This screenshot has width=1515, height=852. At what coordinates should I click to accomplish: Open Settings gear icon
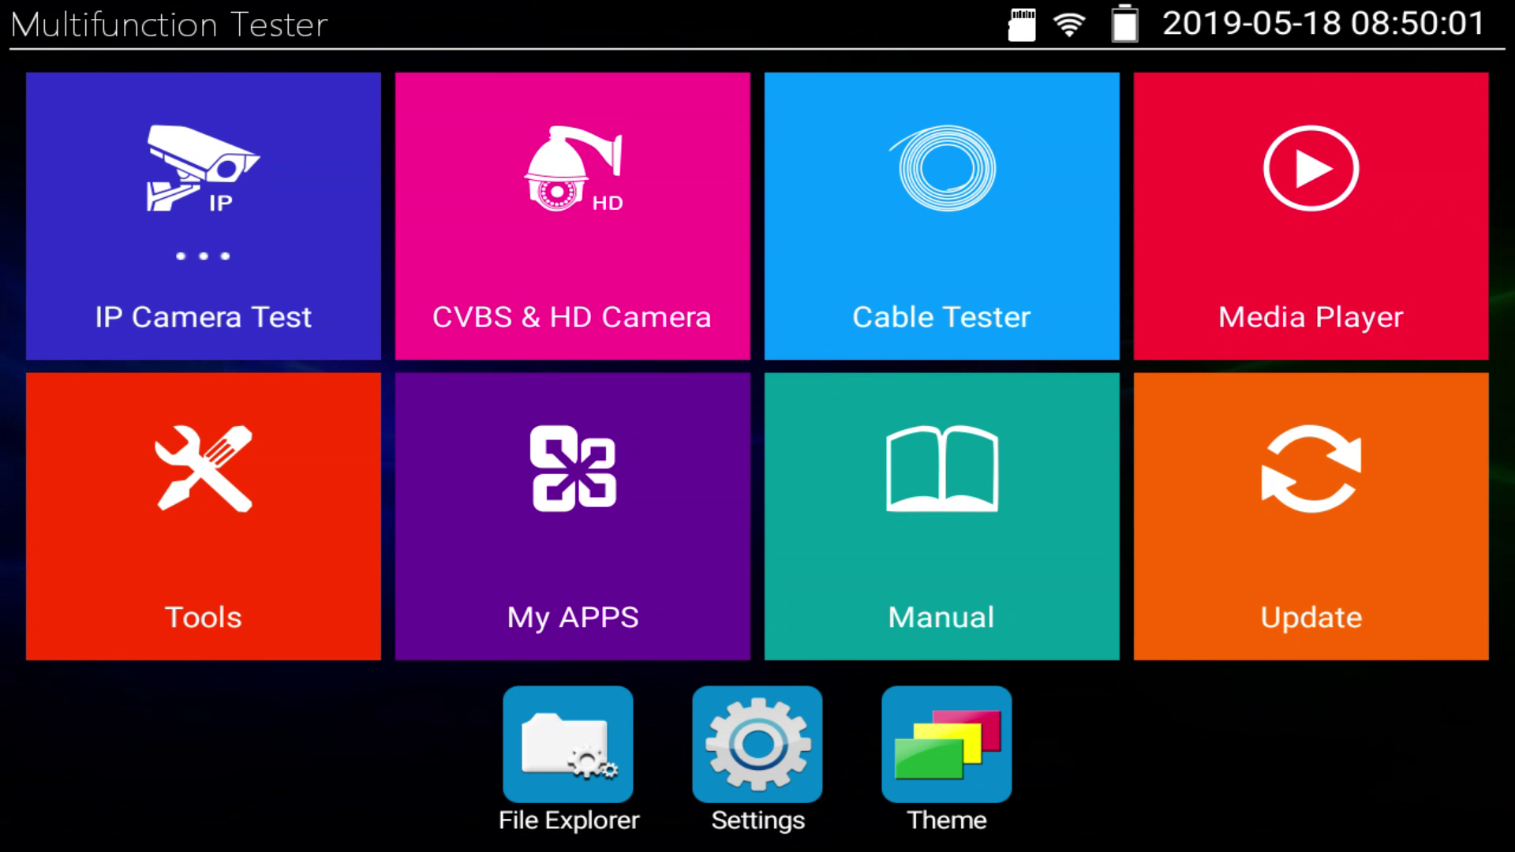(x=757, y=744)
